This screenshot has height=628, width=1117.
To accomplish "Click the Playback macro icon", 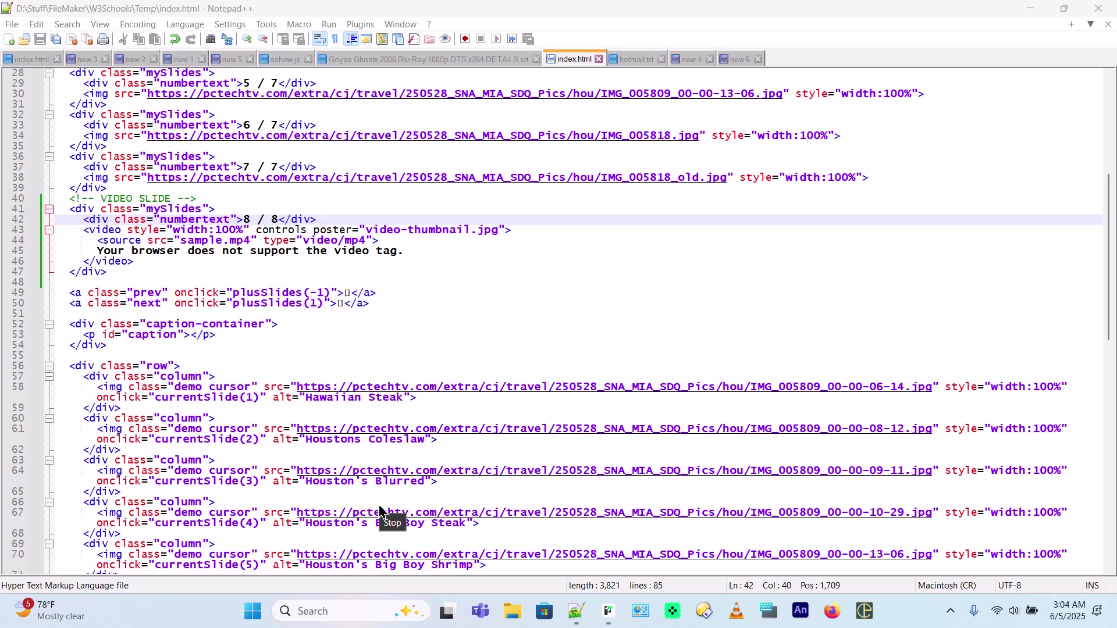I will tap(496, 39).
